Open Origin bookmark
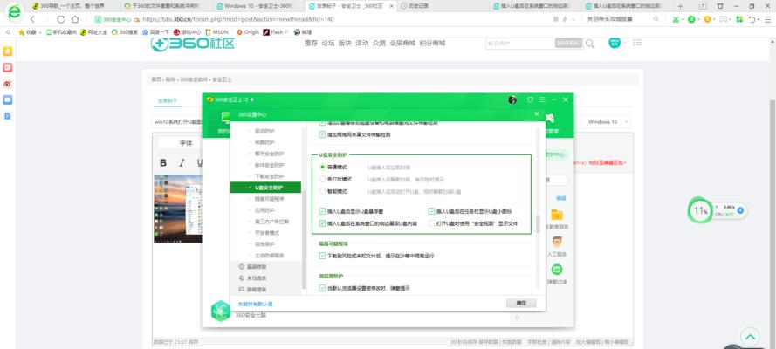 click(248, 32)
